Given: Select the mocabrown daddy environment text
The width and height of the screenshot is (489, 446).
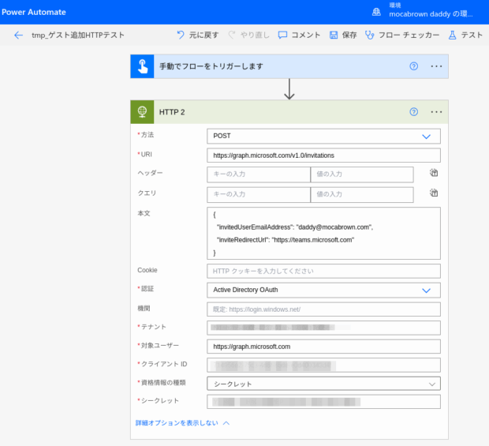Looking at the screenshot, I should click(431, 14).
